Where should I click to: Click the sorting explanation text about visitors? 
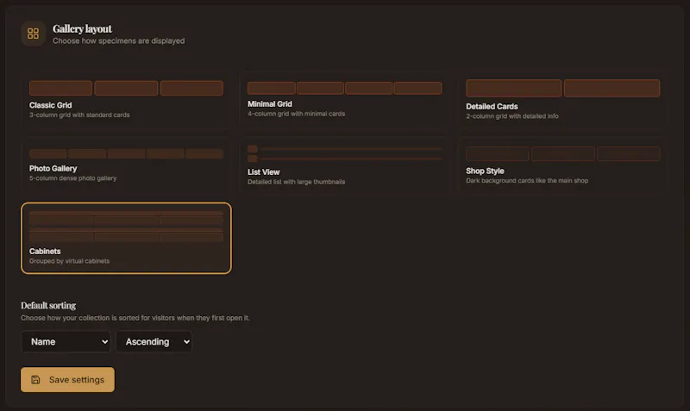tap(135, 318)
